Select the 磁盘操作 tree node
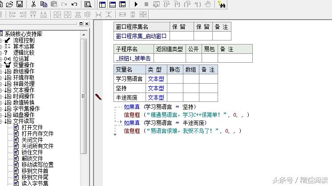The image size is (332, 186). tap(24, 115)
